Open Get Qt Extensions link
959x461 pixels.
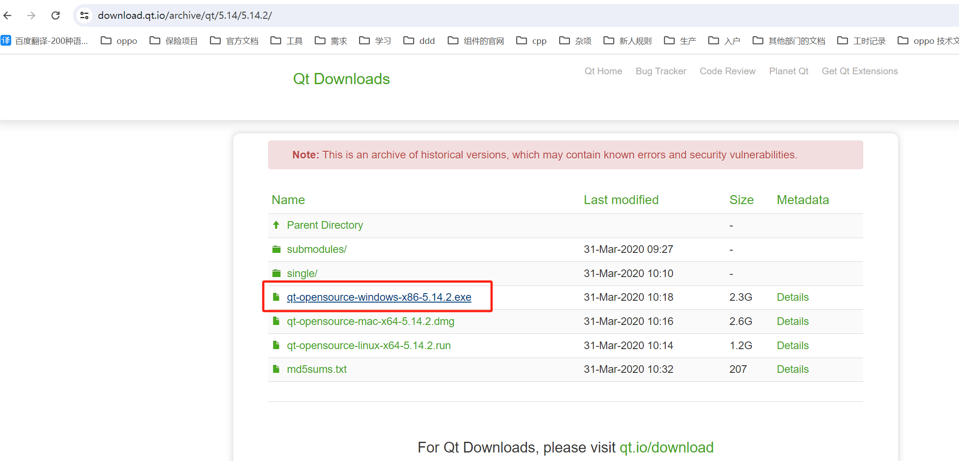coord(860,71)
